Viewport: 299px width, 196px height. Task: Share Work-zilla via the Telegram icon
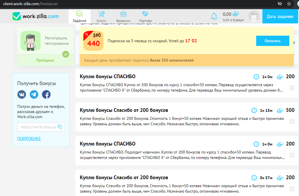[34, 94]
